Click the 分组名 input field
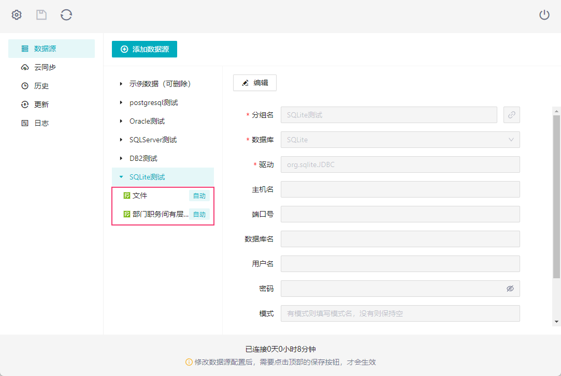 click(389, 115)
